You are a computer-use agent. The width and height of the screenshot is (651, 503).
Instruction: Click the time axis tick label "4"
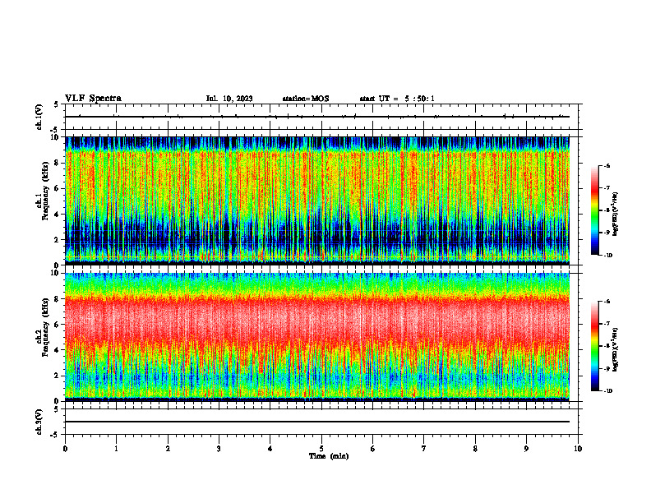(x=270, y=449)
